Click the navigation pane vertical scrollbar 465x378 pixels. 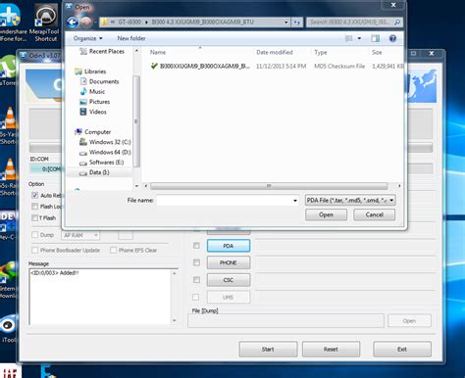click(136, 120)
